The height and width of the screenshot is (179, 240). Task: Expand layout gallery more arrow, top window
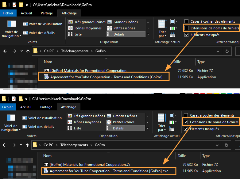[148, 34]
